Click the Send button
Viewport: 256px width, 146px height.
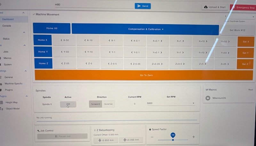[143, 6]
